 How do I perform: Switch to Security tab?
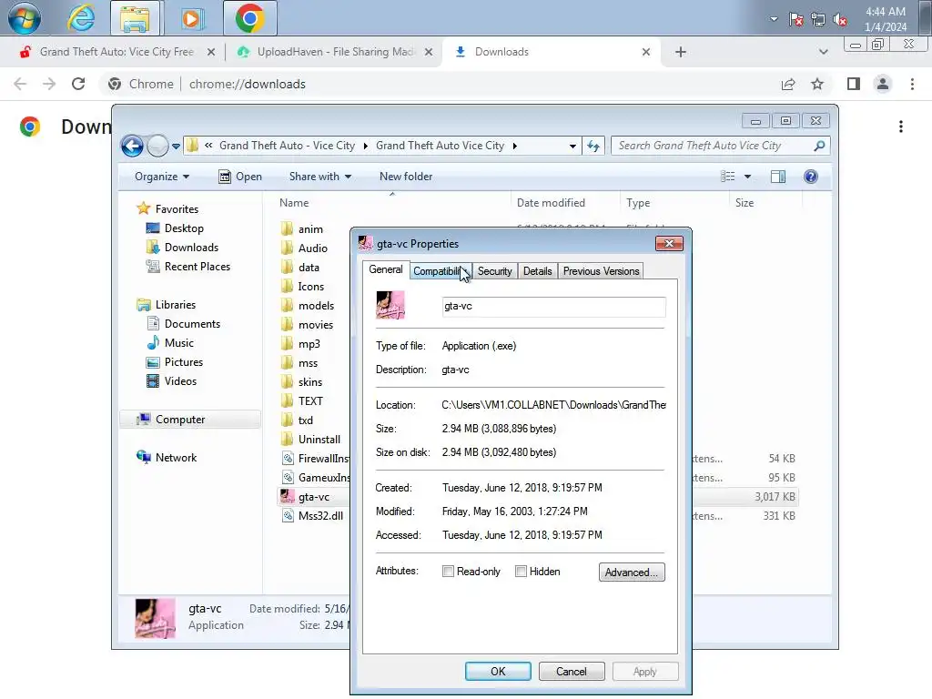(494, 271)
